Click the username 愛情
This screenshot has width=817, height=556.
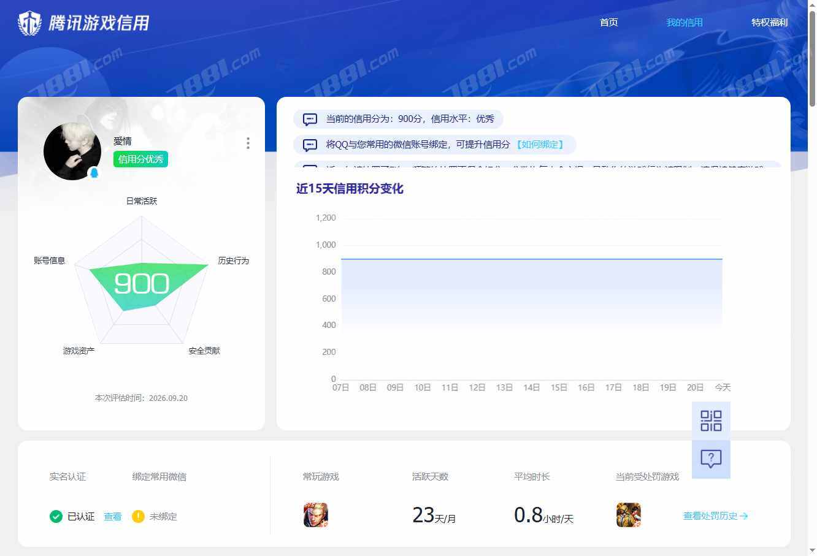click(123, 141)
